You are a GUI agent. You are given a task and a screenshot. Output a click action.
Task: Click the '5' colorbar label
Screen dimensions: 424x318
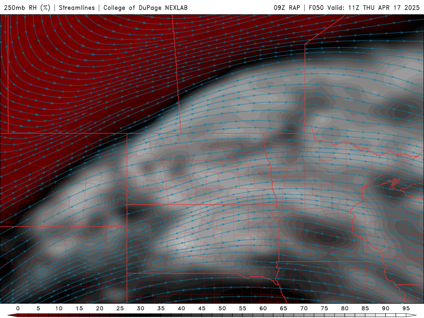(x=38, y=308)
